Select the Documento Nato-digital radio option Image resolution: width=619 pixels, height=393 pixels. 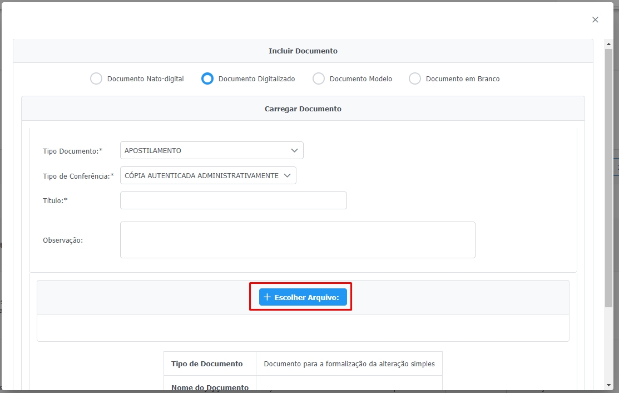click(96, 79)
